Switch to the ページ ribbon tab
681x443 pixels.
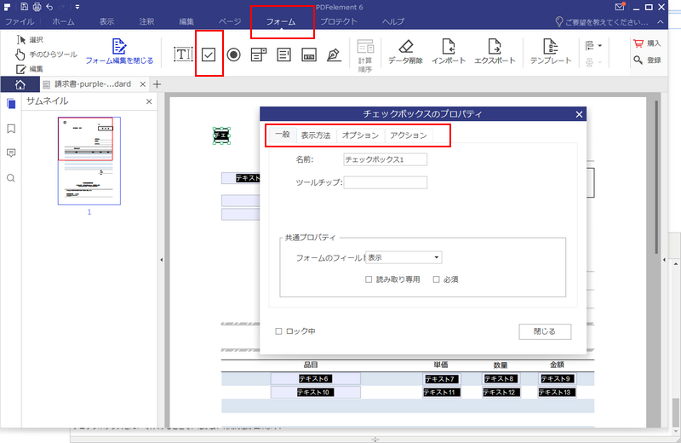230,21
